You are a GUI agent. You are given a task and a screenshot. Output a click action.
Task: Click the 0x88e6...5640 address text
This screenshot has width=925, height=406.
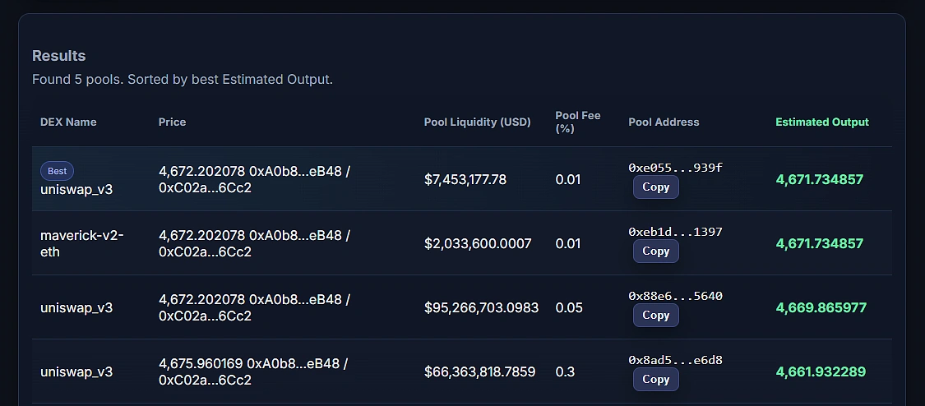click(675, 296)
